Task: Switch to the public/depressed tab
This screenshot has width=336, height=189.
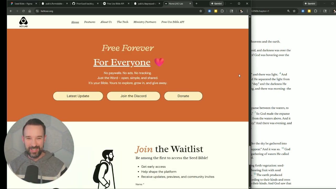Action: pos(146,4)
